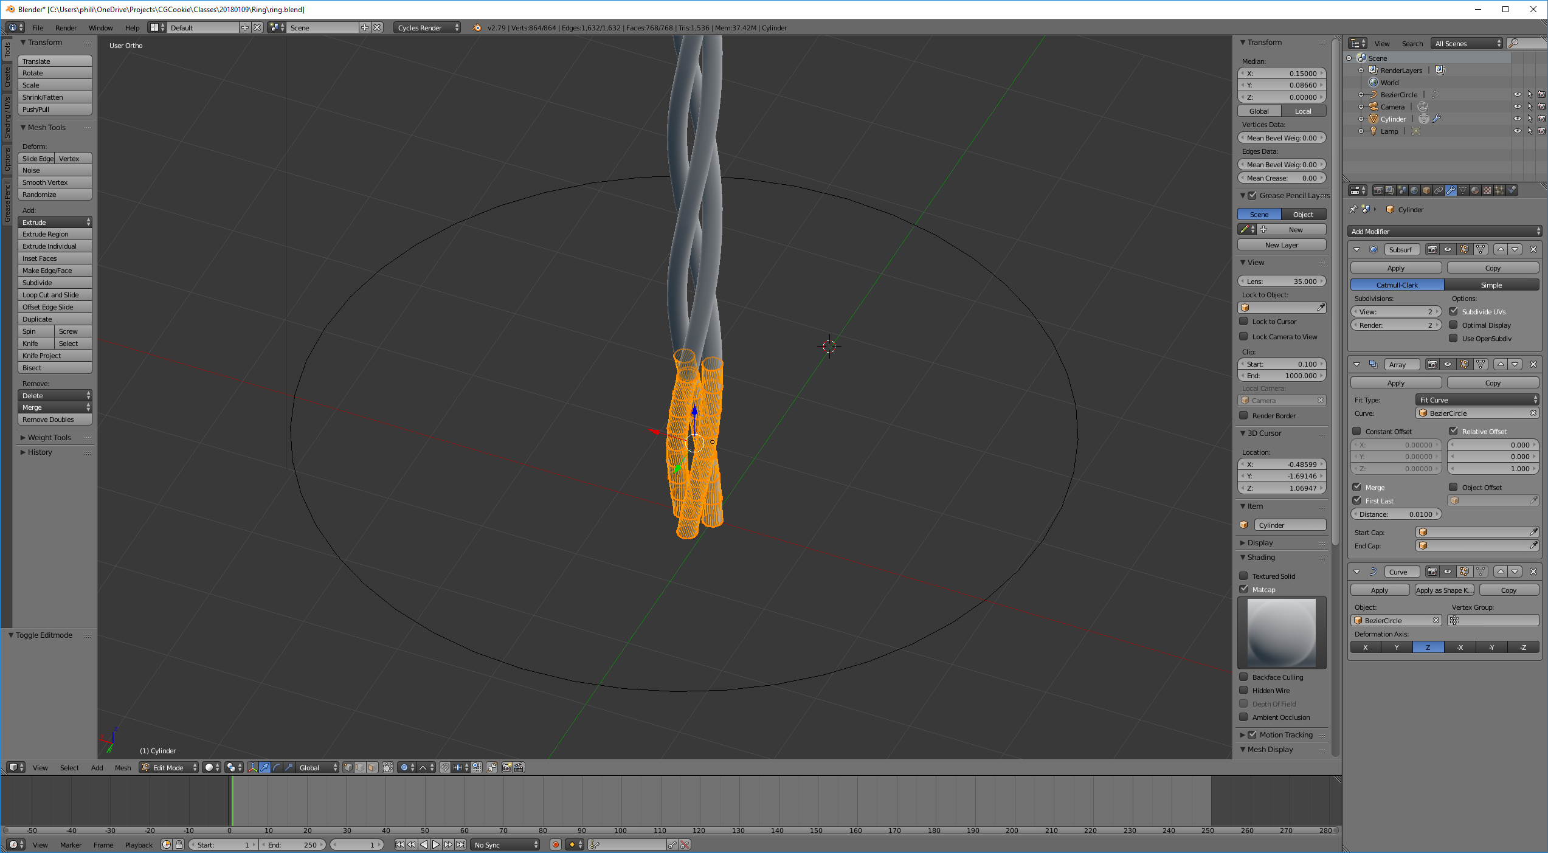Expand the Weight Tools panel
The width and height of the screenshot is (1548, 853).
coord(49,437)
